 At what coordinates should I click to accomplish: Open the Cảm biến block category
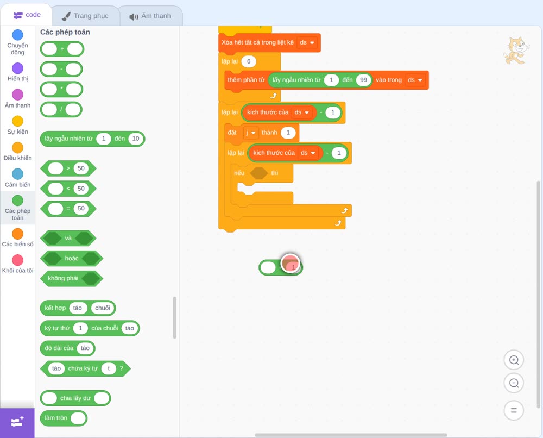coord(17,178)
